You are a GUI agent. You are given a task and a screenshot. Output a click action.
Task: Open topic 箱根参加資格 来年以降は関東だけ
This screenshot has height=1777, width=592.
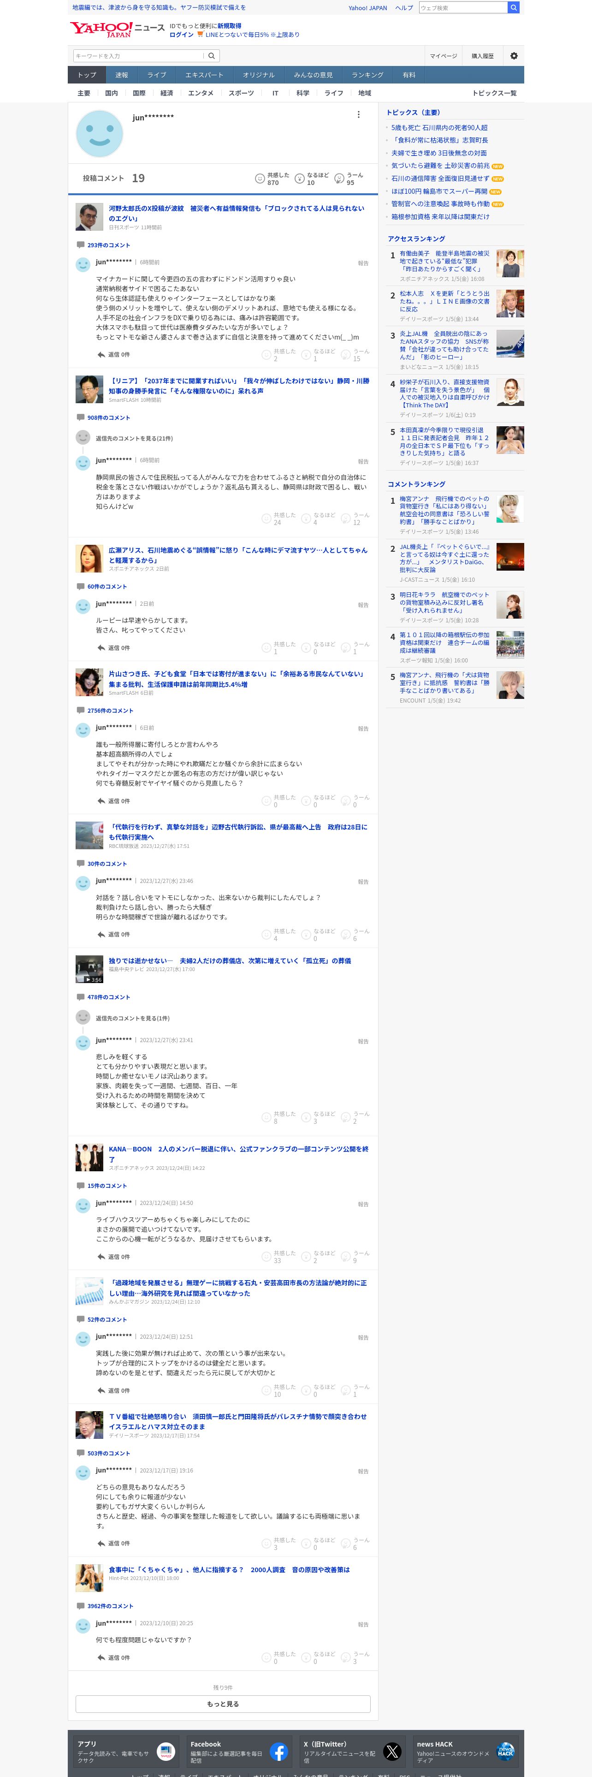point(440,217)
